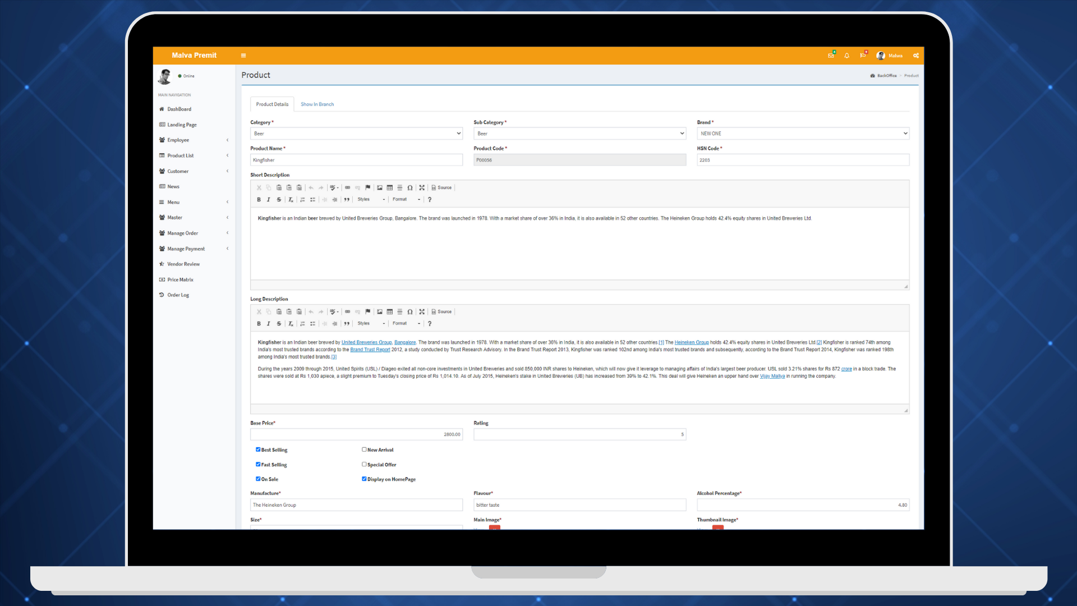The height and width of the screenshot is (606, 1077).
Task: Insert special character in Short Description editor
Action: [x=410, y=188]
